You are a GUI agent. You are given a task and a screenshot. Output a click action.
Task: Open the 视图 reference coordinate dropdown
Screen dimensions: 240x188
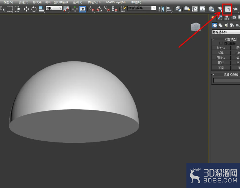54,8
